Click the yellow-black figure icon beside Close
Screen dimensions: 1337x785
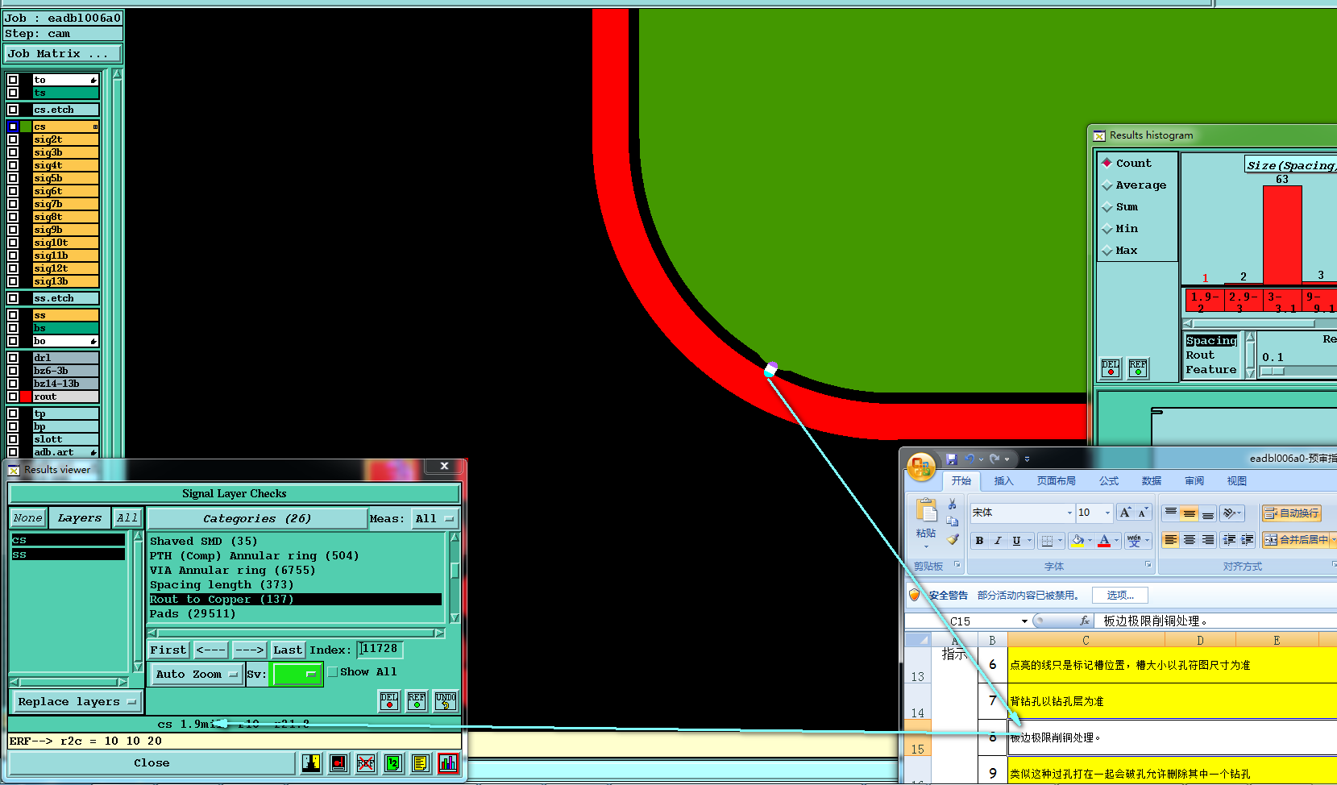311,762
